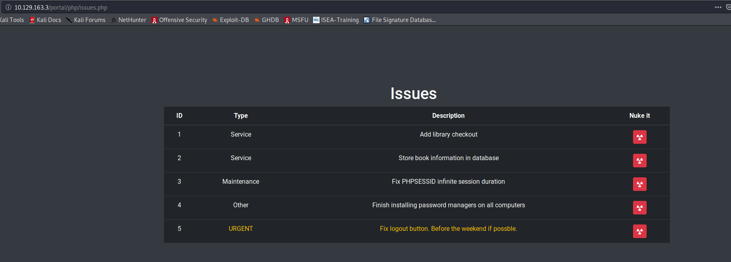
Task: Open the ISEA-Training bookmark
Action: click(x=336, y=20)
